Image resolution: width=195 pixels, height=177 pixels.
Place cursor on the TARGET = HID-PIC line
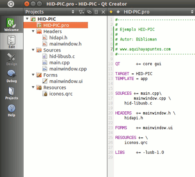pyautogui.click(x=134, y=74)
